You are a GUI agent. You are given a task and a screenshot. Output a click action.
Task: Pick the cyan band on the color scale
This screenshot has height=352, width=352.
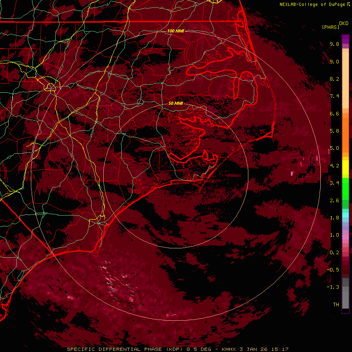345,215
